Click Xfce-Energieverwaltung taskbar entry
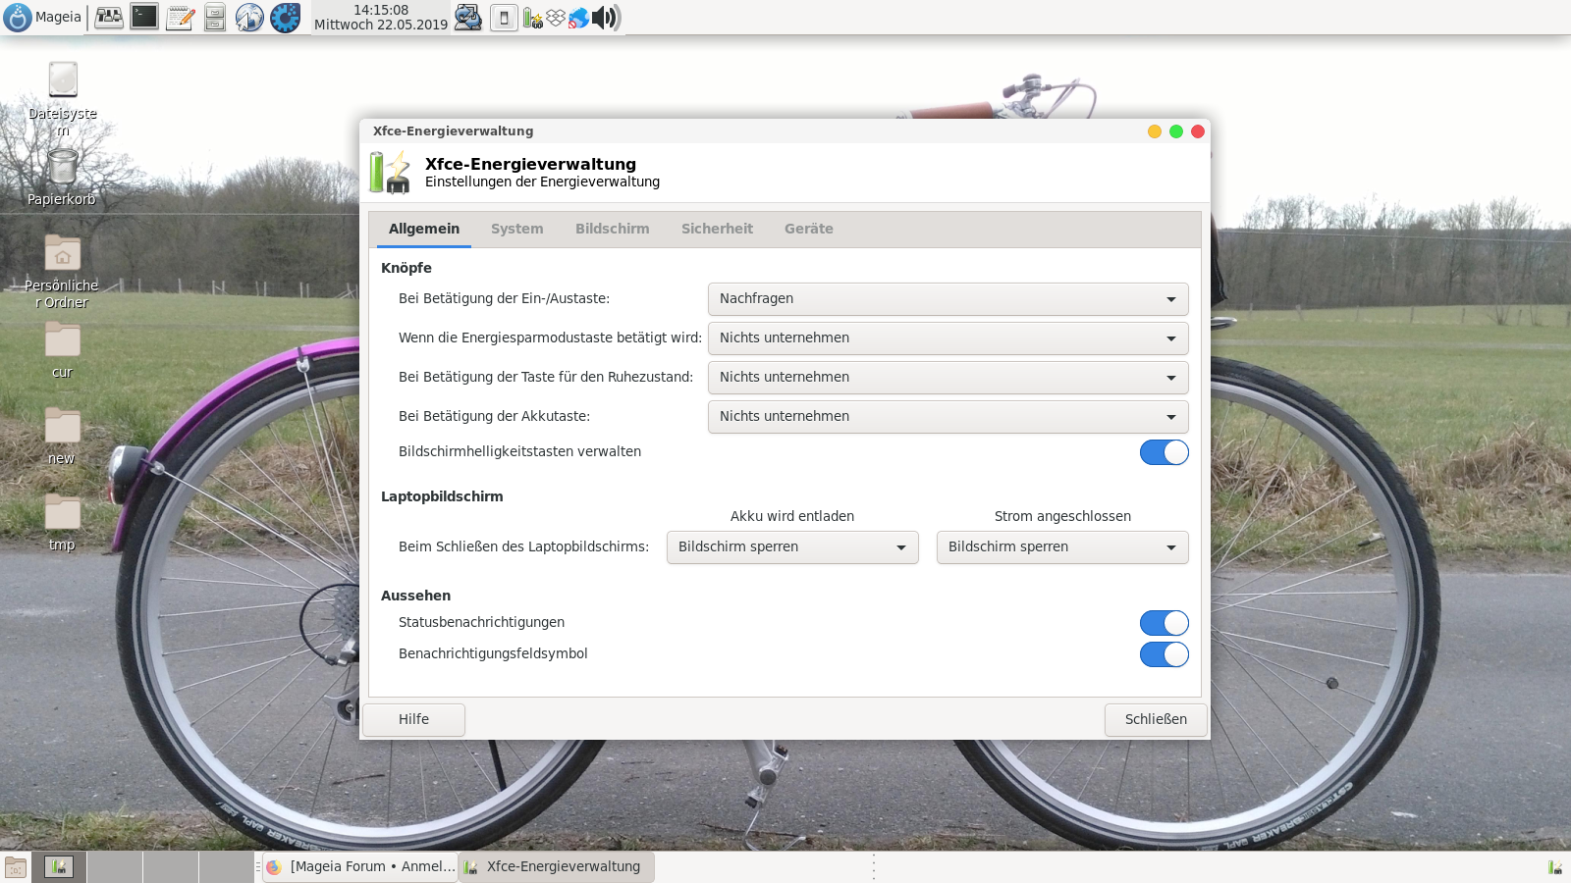The image size is (1571, 883). (556, 866)
